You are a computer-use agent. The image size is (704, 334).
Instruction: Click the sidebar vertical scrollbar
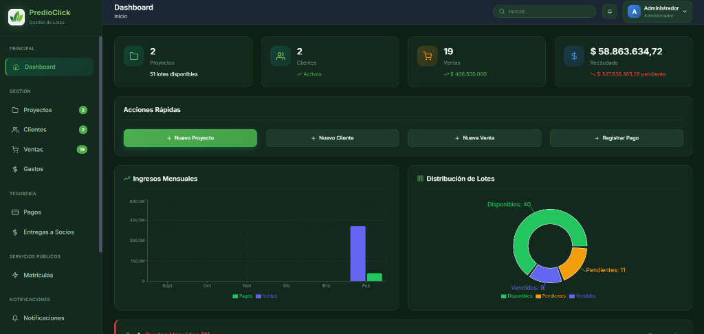click(100, 144)
